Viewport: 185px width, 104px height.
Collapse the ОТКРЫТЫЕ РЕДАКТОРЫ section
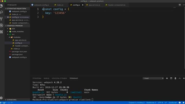point(17,8)
